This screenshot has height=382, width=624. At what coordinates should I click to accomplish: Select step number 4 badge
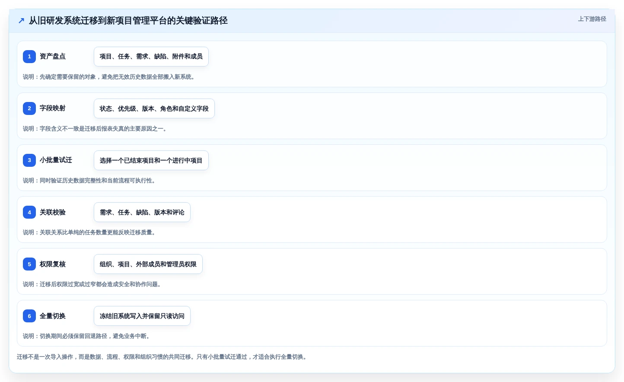click(29, 212)
